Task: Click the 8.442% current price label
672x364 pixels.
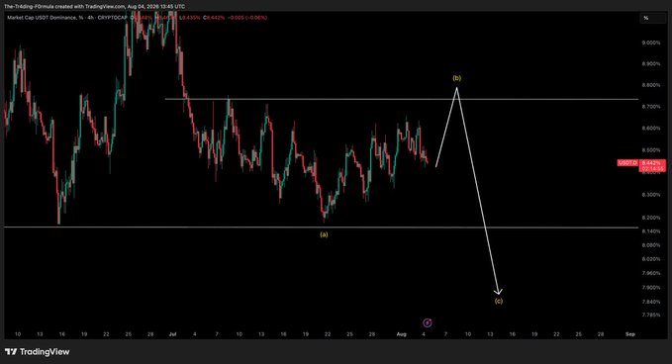Action: [x=652, y=163]
